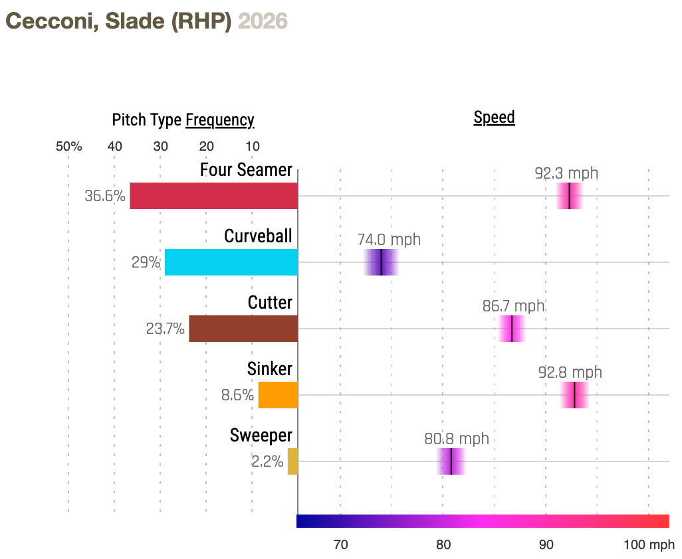Click the underlined Frequency link
Screen dimensions: 682x559
[219, 120]
